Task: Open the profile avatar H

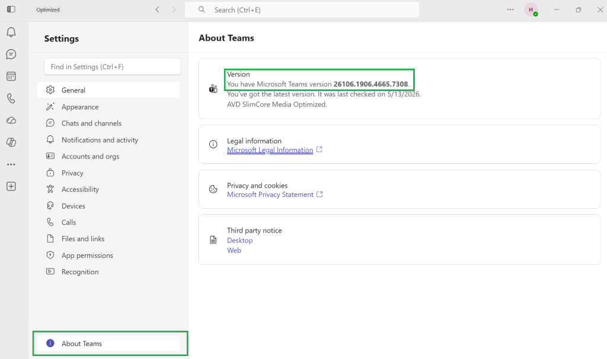Action: pos(531,9)
